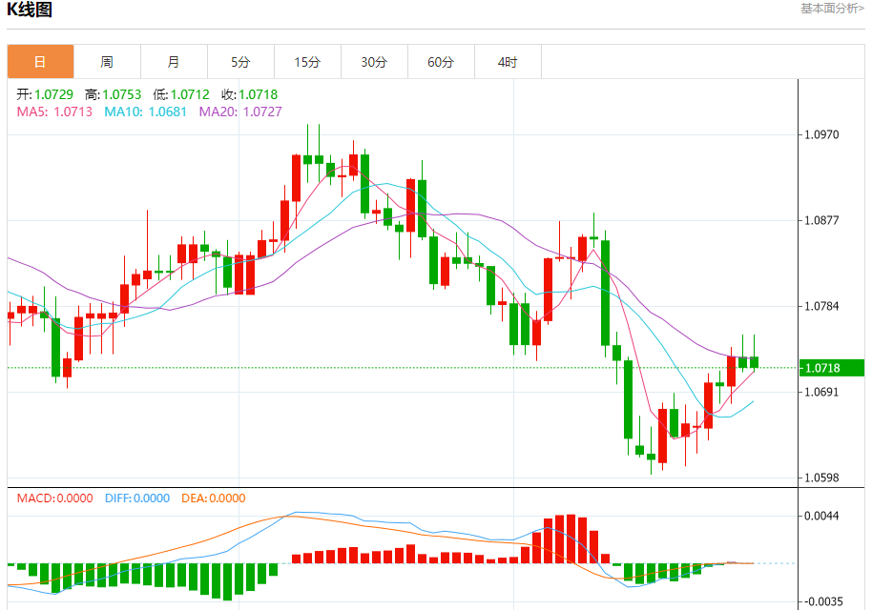Click the 1.0691 price axis label
The width and height of the screenshot is (872, 610).
pyautogui.click(x=822, y=393)
